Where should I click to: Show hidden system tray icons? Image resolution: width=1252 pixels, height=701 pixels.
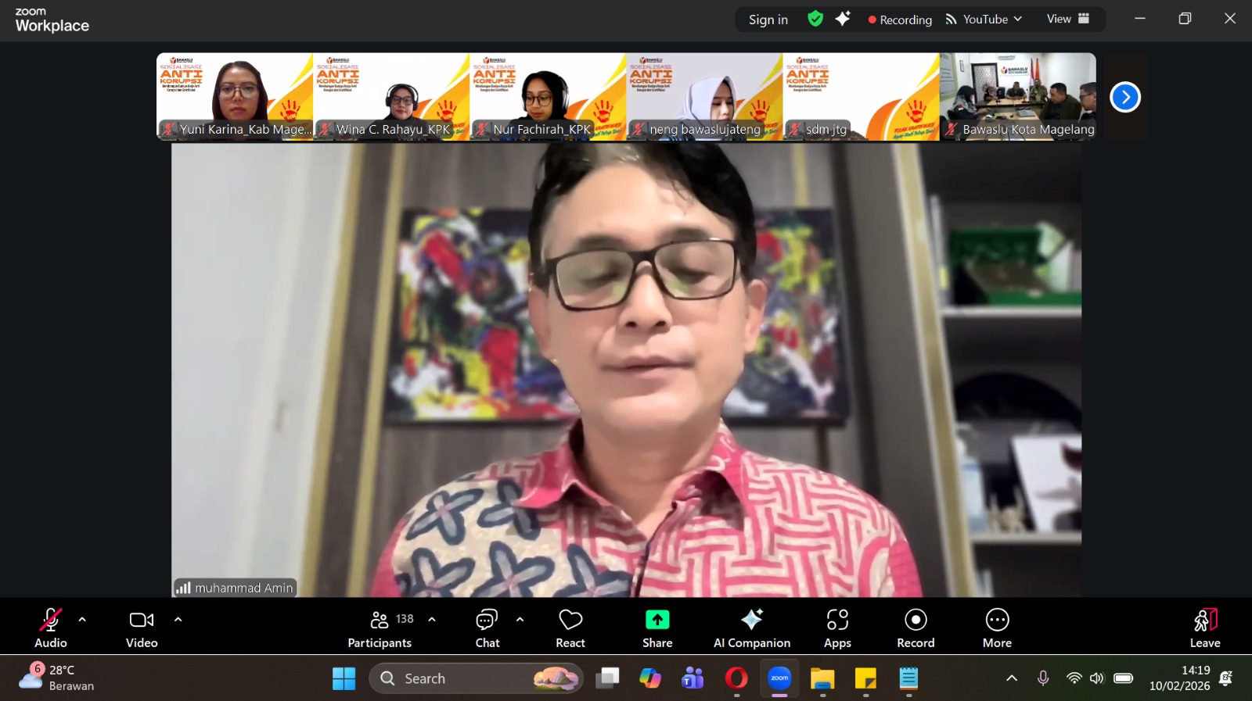1012,678
